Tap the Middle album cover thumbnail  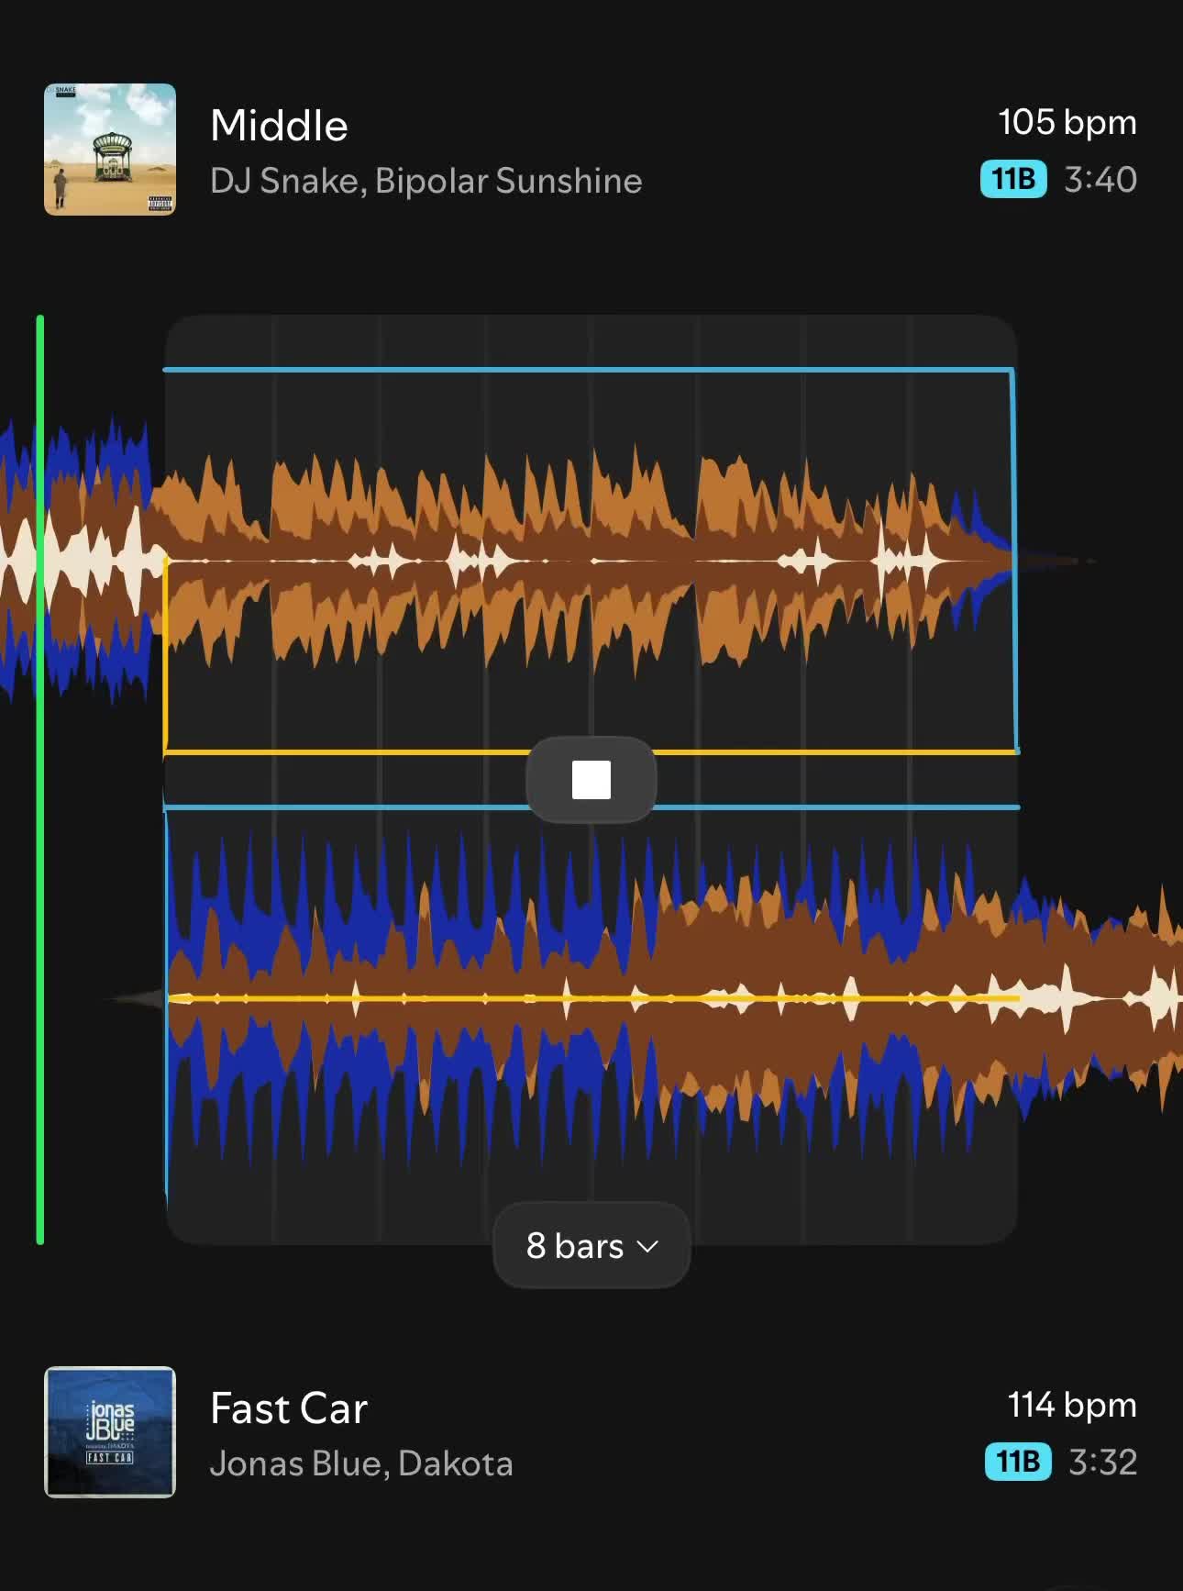[x=110, y=150]
